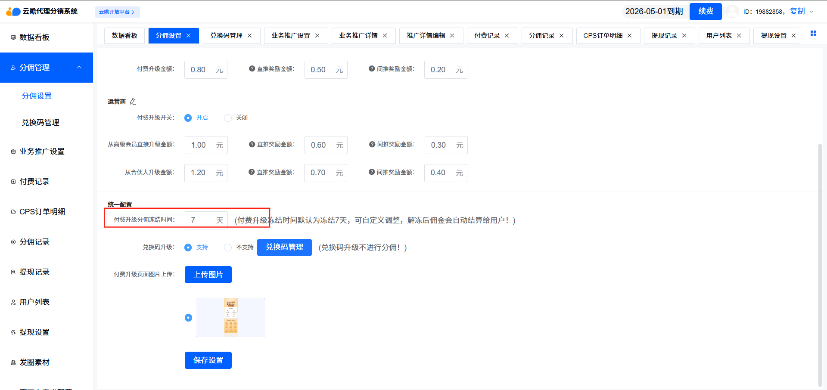Click the help icon for first-row 间推奖励金额
This screenshot has width=827, height=390.
coord(372,68)
